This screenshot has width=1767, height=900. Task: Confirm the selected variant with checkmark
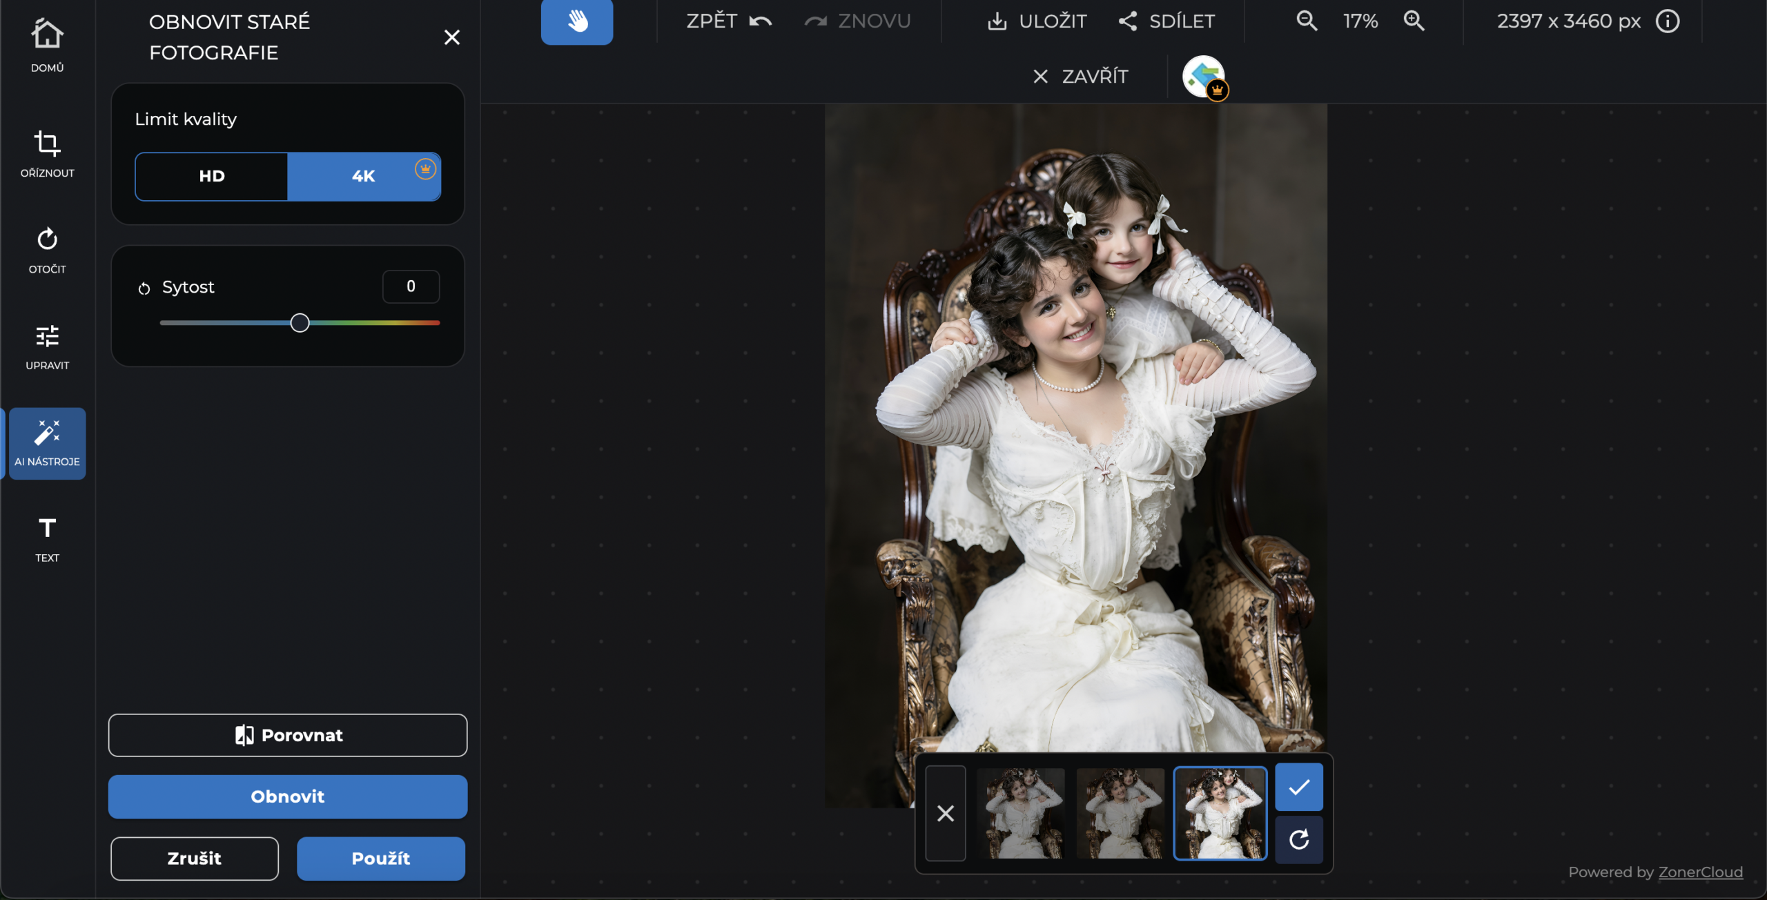tap(1299, 787)
